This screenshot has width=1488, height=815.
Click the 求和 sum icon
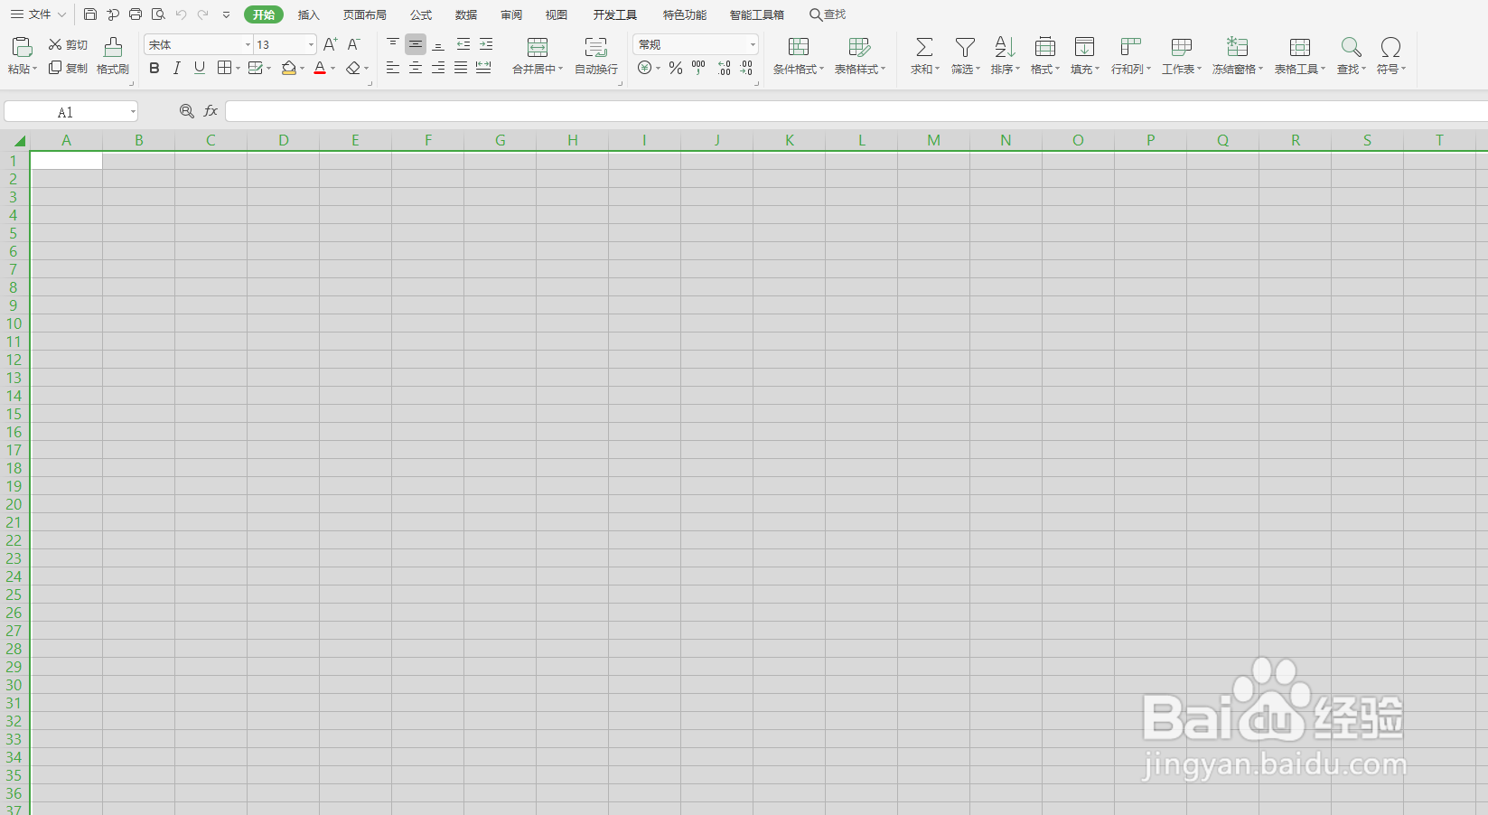924,47
